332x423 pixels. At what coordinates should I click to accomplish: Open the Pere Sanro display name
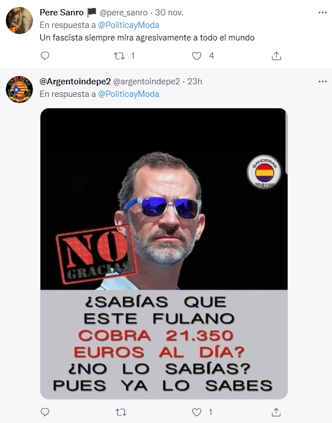62,13
